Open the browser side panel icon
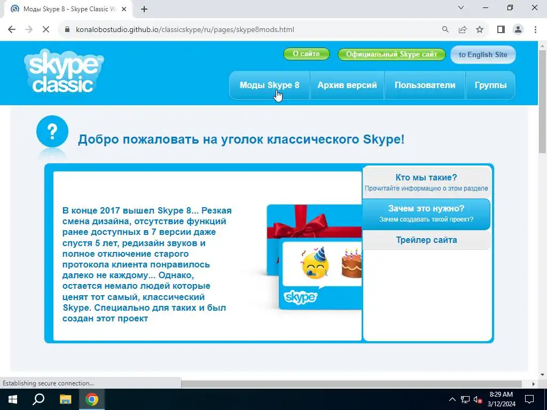The width and height of the screenshot is (547, 410). tap(501, 30)
